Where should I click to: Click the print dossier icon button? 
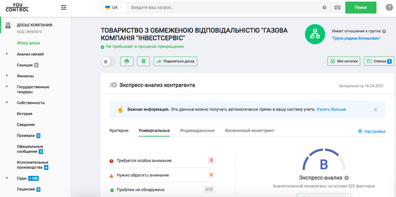pos(127,61)
